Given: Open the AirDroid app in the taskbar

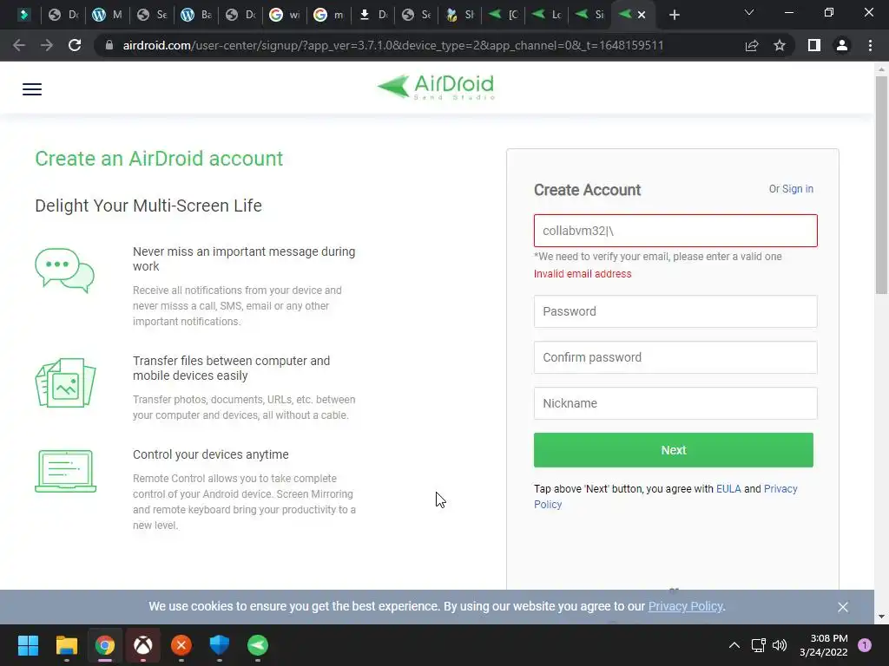Looking at the screenshot, I should (258, 645).
